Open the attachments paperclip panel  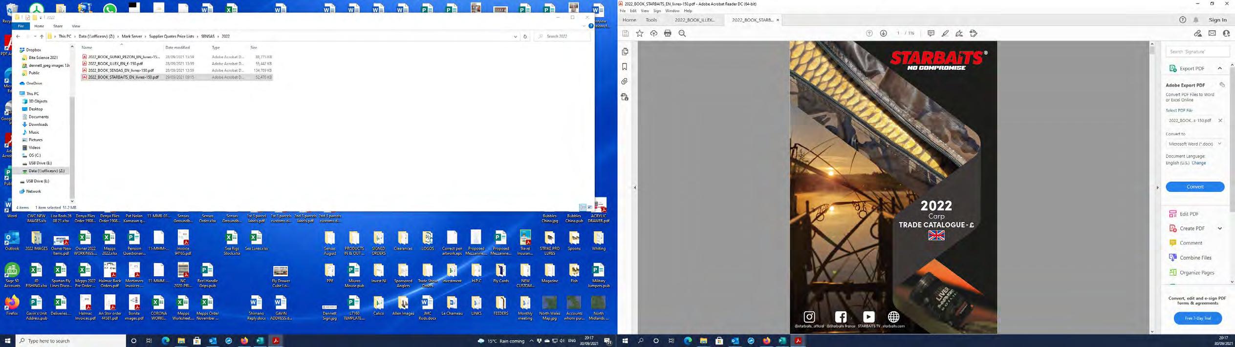[625, 82]
